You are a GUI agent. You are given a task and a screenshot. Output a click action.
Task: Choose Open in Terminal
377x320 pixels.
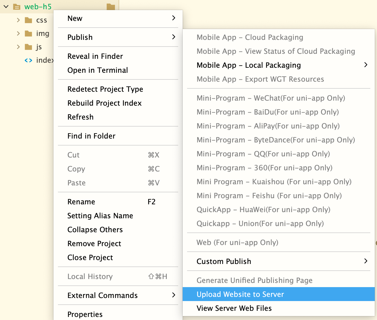118,70
